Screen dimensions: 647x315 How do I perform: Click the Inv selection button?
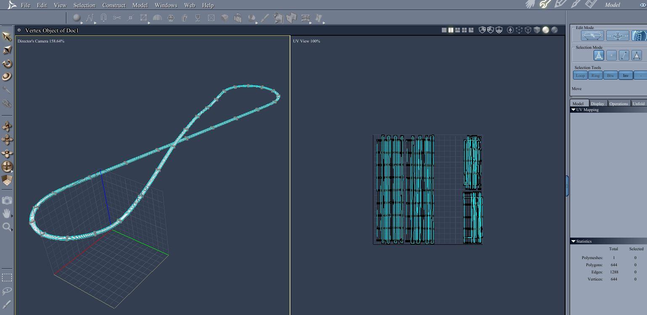[626, 76]
